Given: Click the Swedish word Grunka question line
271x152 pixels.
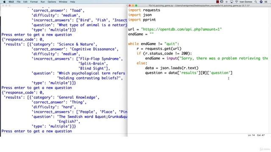Looking at the screenshot, I should [x=79, y=117].
